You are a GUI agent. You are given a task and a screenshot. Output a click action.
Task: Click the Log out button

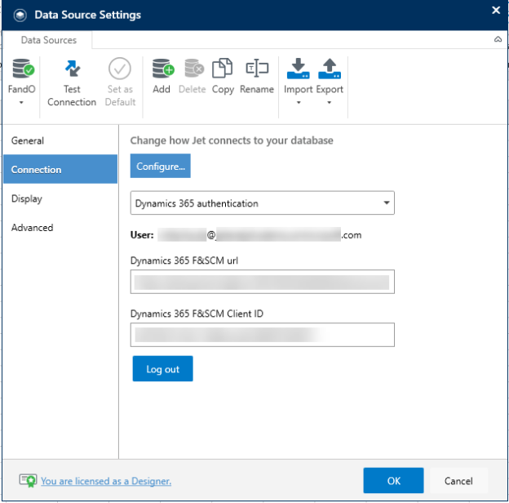[x=162, y=369]
